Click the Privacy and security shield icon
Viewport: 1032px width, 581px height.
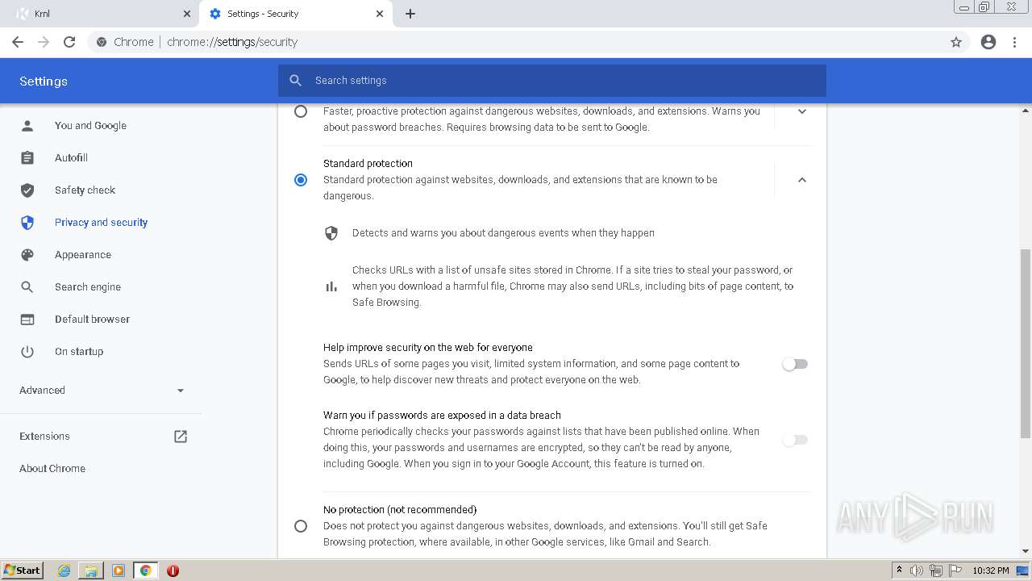[27, 223]
